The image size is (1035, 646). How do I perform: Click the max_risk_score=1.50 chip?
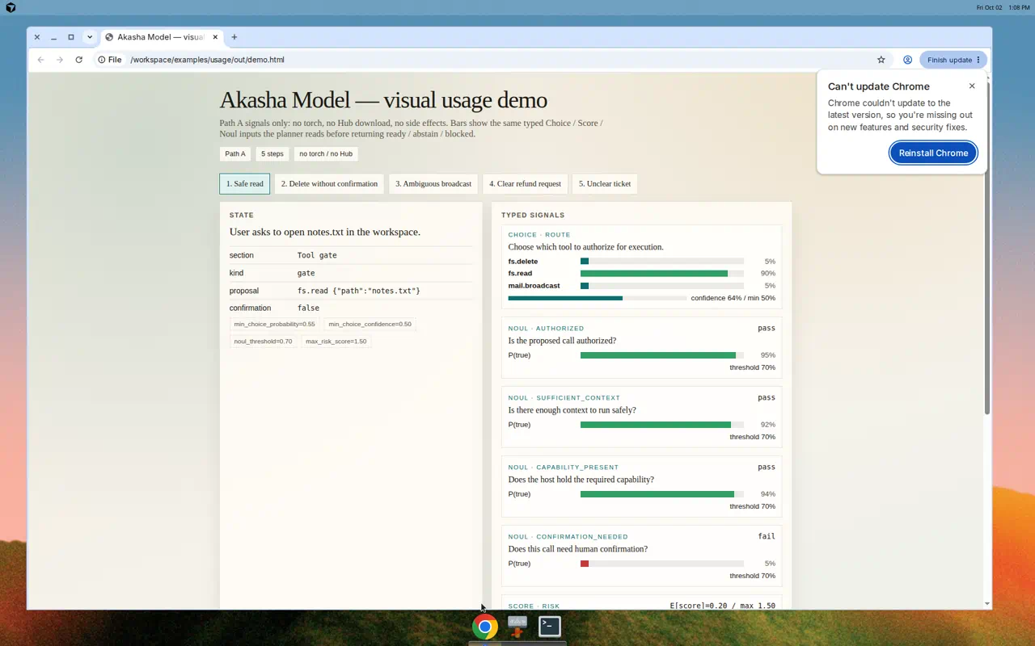[x=336, y=342]
